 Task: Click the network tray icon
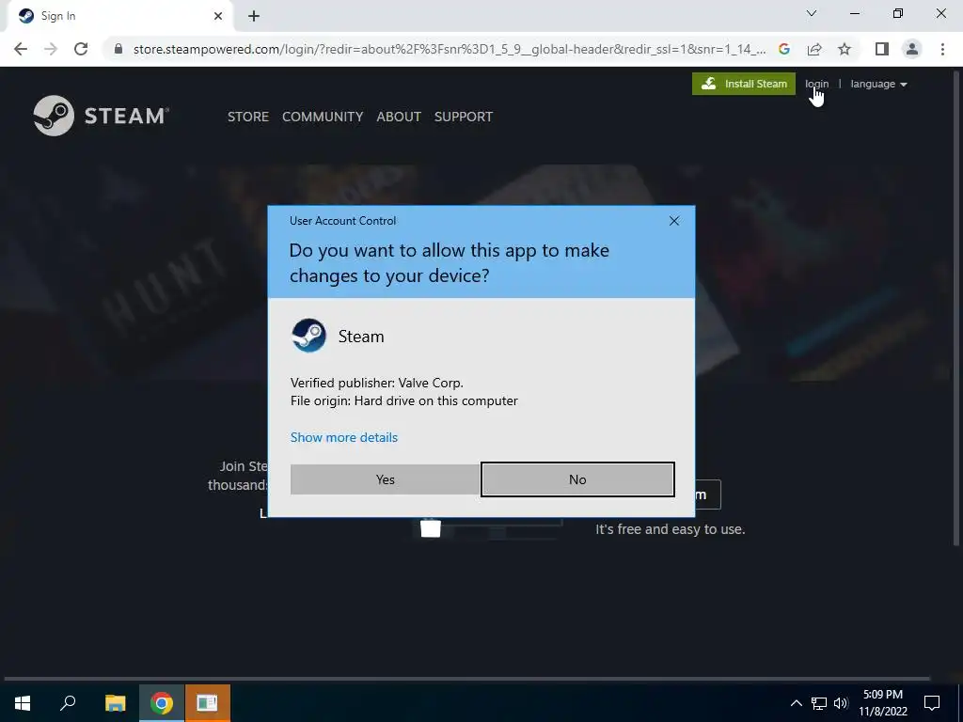pyautogui.click(x=819, y=703)
